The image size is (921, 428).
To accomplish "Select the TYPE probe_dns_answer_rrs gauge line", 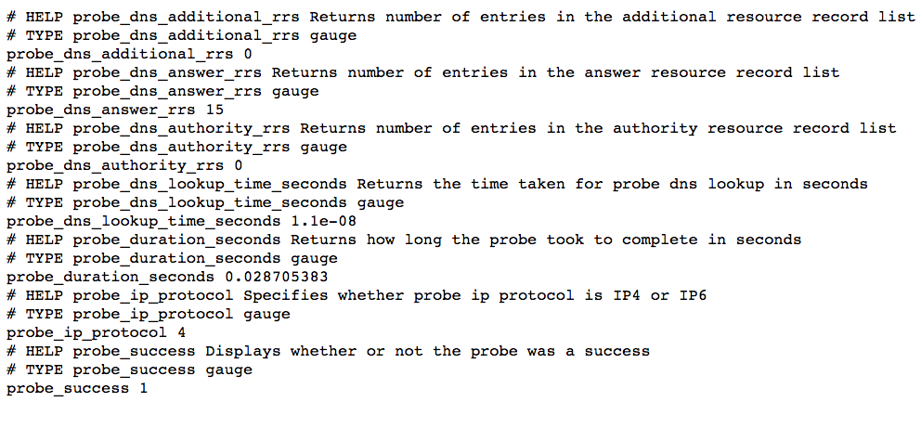I will pos(162,92).
